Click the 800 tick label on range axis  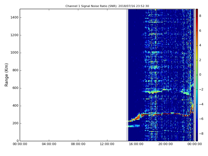point(15,70)
